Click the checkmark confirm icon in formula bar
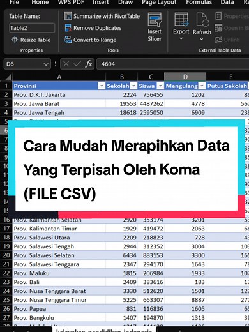Screen dimensions: 249x332 (77, 64)
